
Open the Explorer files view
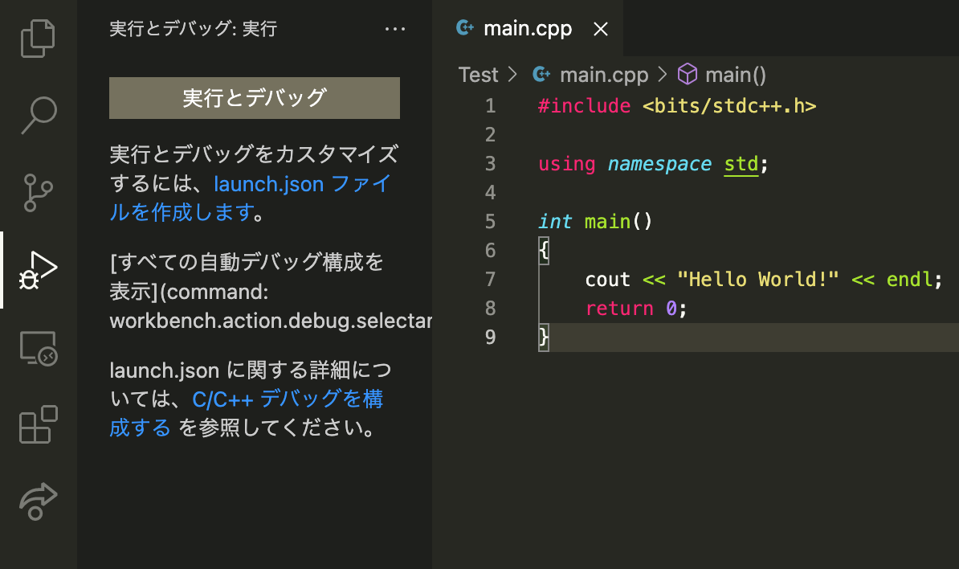click(x=38, y=38)
